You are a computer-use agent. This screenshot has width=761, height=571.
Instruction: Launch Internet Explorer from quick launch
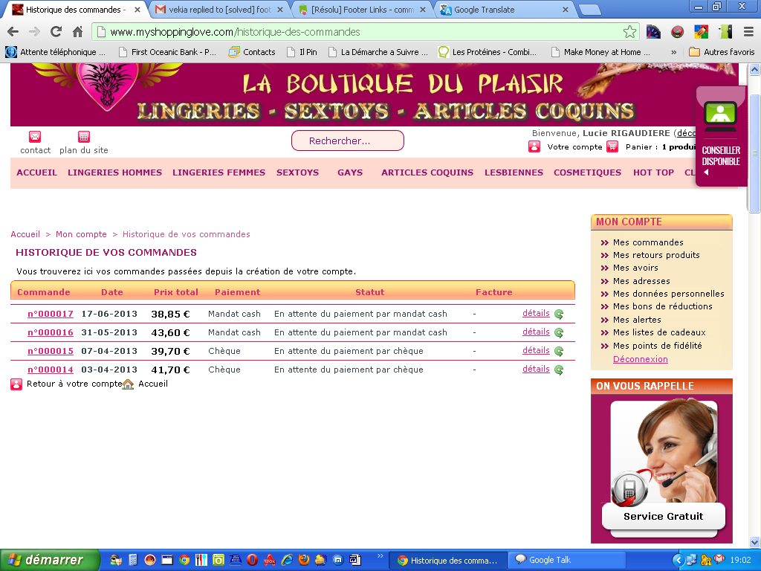click(x=287, y=560)
